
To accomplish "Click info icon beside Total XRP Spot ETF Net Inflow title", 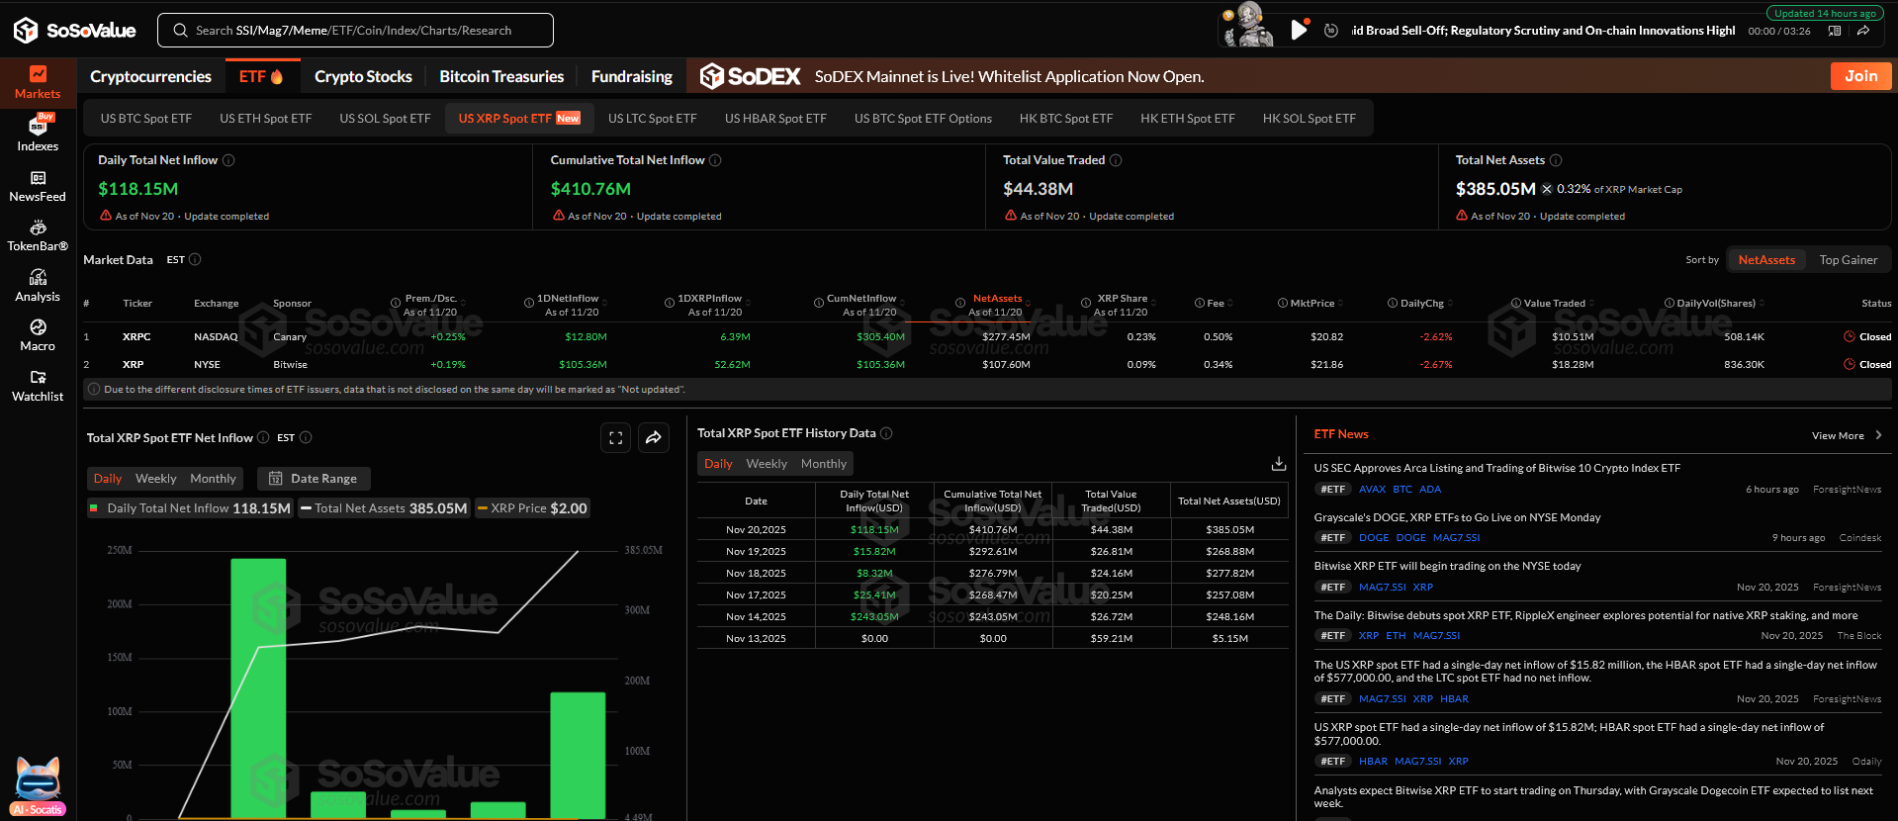I will (x=263, y=437).
